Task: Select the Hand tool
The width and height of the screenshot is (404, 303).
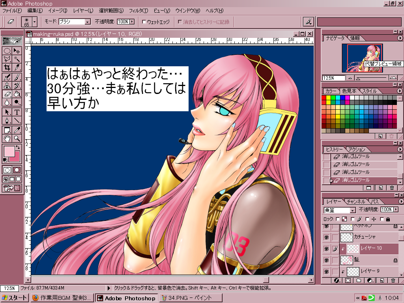Action: [7, 138]
